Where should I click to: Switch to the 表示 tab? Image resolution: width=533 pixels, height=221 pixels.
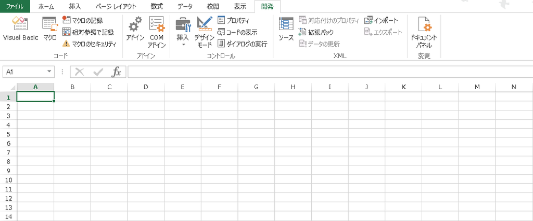click(240, 6)
